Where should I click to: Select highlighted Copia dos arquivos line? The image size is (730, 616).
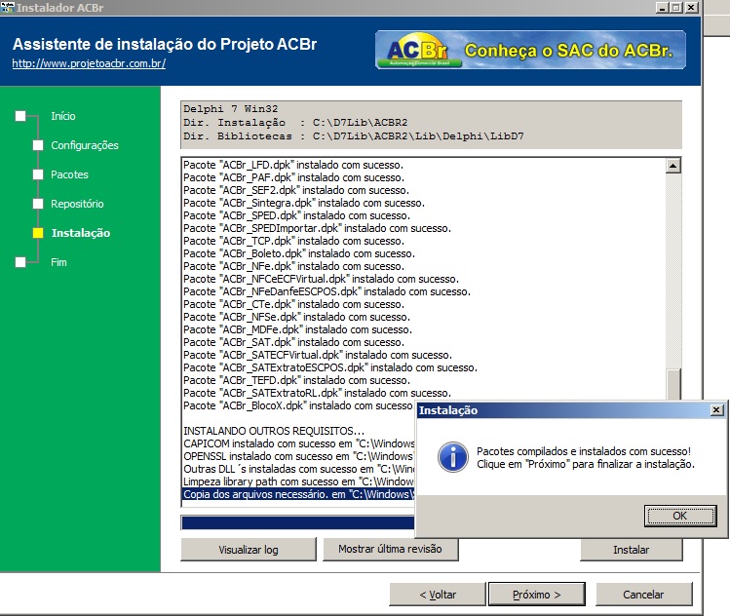pyautogui.click(x=298, y=494)
